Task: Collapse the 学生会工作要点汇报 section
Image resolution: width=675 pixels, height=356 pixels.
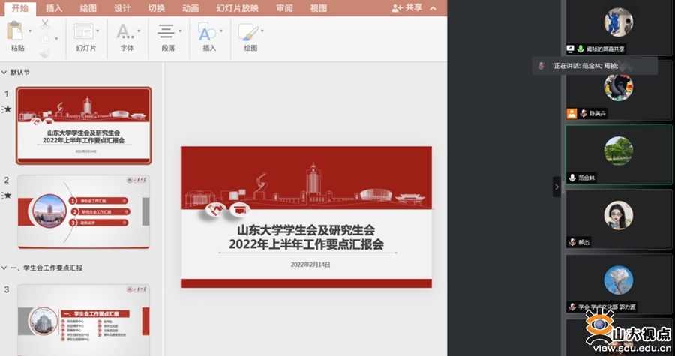Action: click(x=4, y=268)
